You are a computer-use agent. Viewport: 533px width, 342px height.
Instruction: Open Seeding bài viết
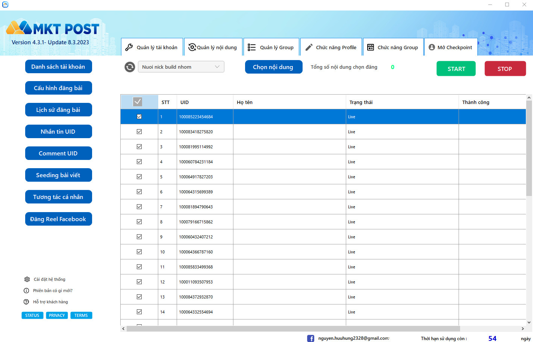(x=59, y=175)
